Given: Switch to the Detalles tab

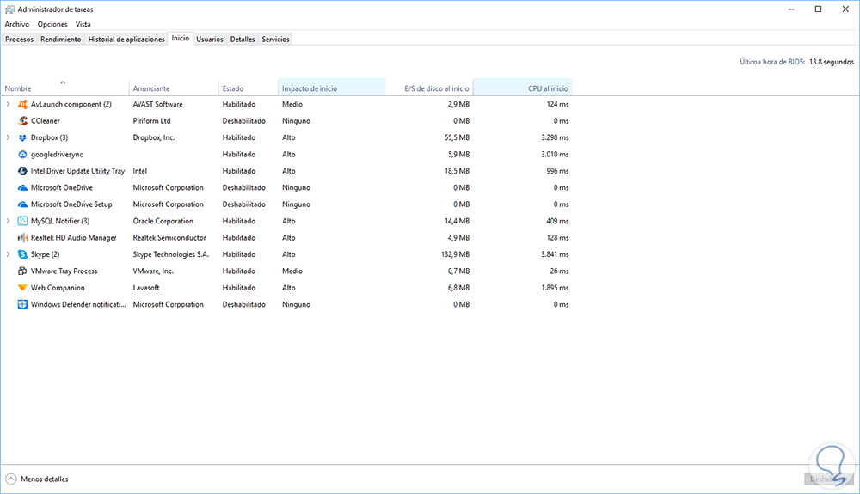Looking at the screenshot, I should [x=243, y=39].
